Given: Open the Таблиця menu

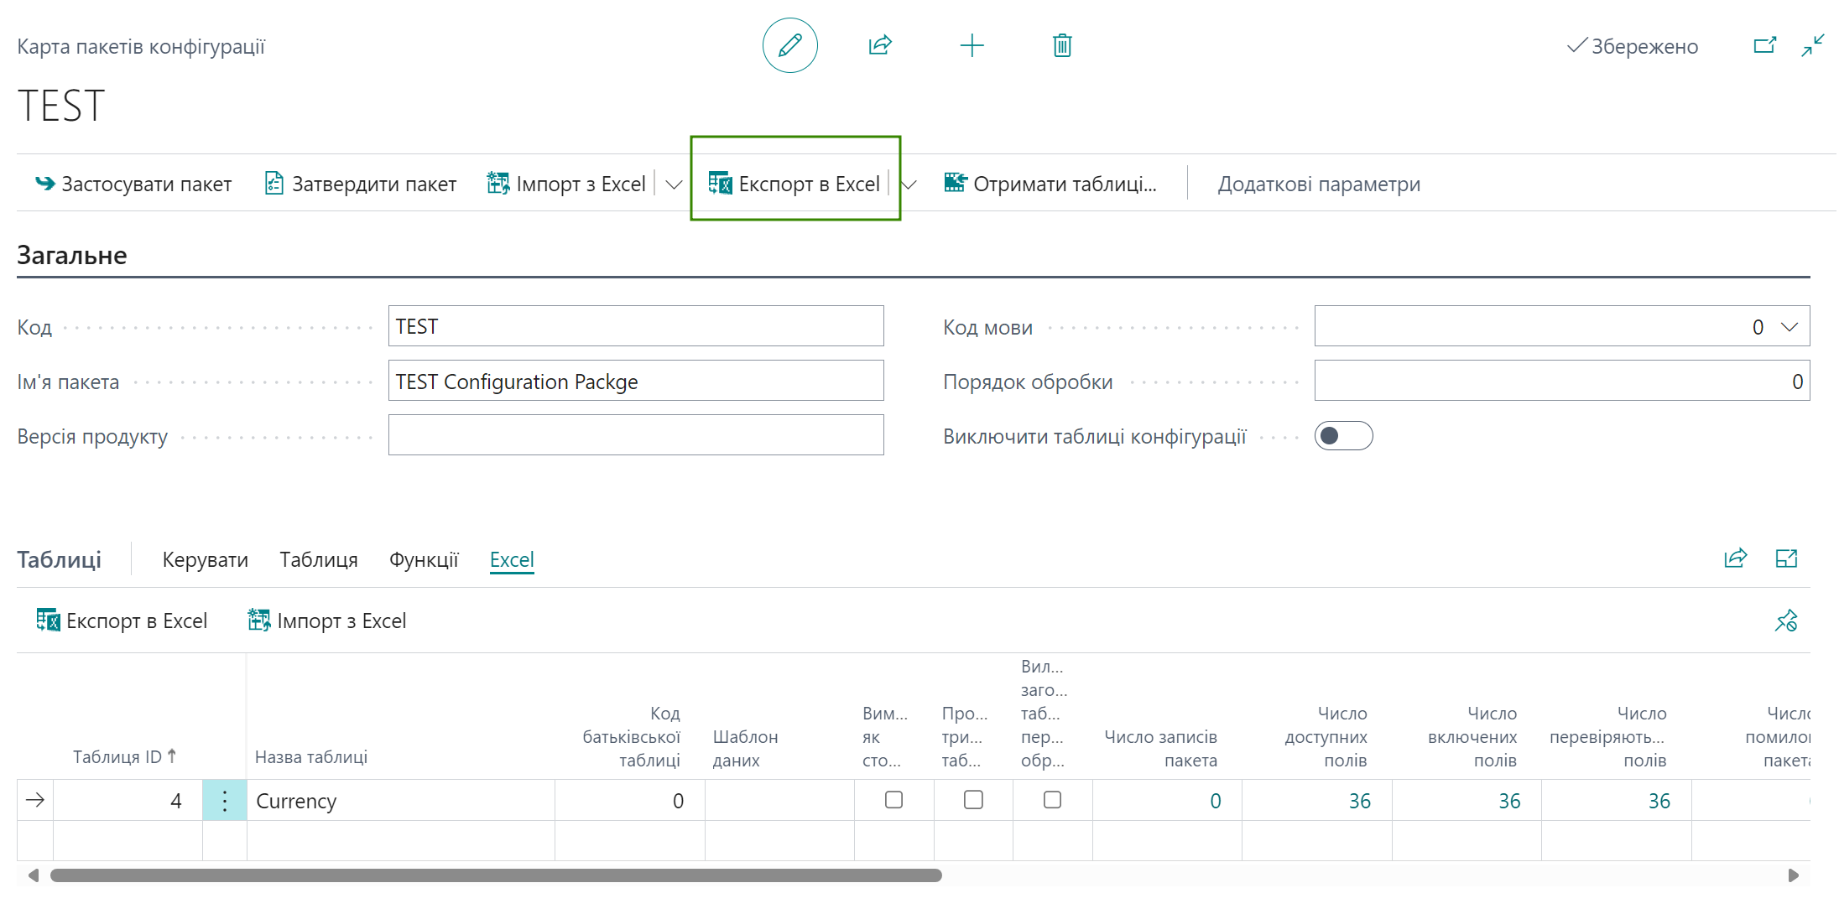Looking at the screenshot, I should [x=319, y=559].
